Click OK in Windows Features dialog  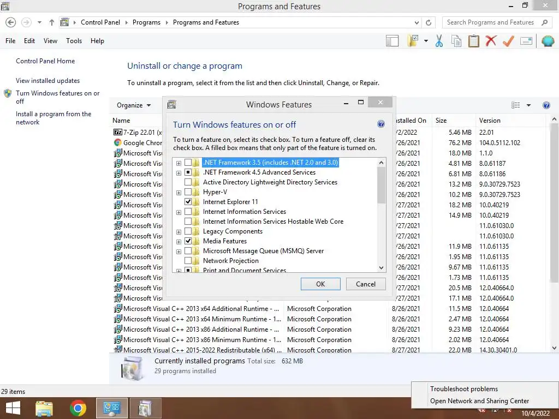pos(320,284)
